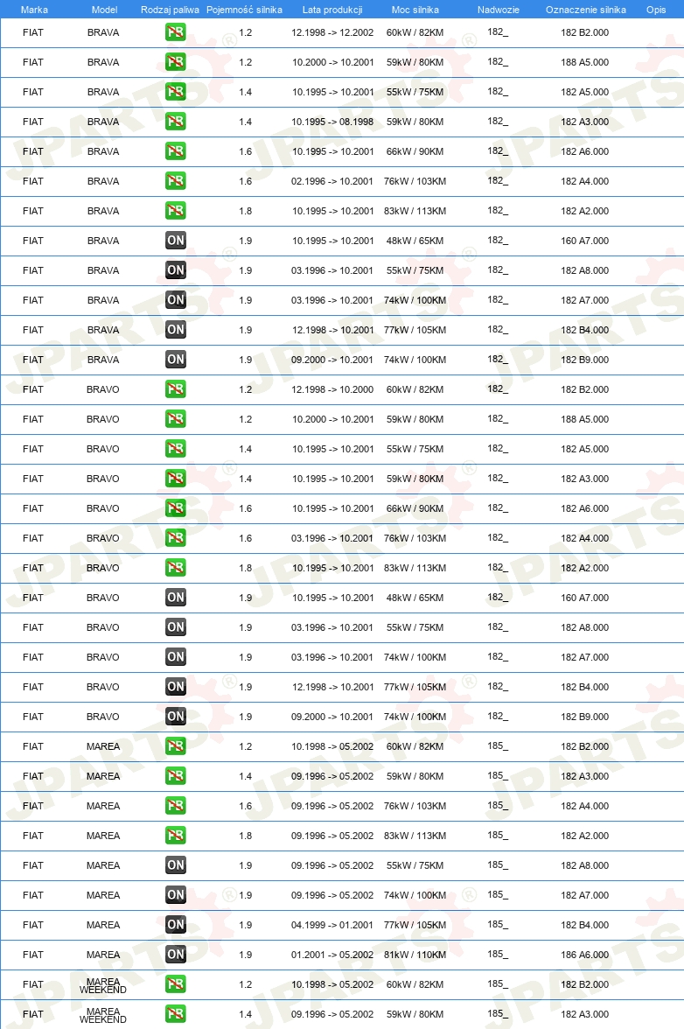Select petrol icon in Bravo 182 A3.000 row
Screen dimensions: 684x1029
point(175,479)
